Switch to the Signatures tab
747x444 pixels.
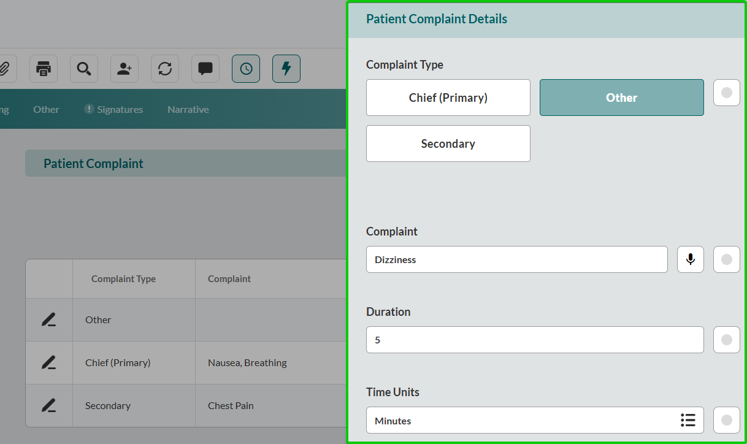[x=113, y=110]
